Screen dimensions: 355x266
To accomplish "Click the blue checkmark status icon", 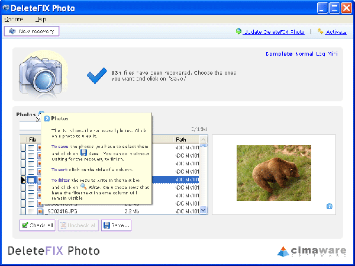I will (97, 75).
